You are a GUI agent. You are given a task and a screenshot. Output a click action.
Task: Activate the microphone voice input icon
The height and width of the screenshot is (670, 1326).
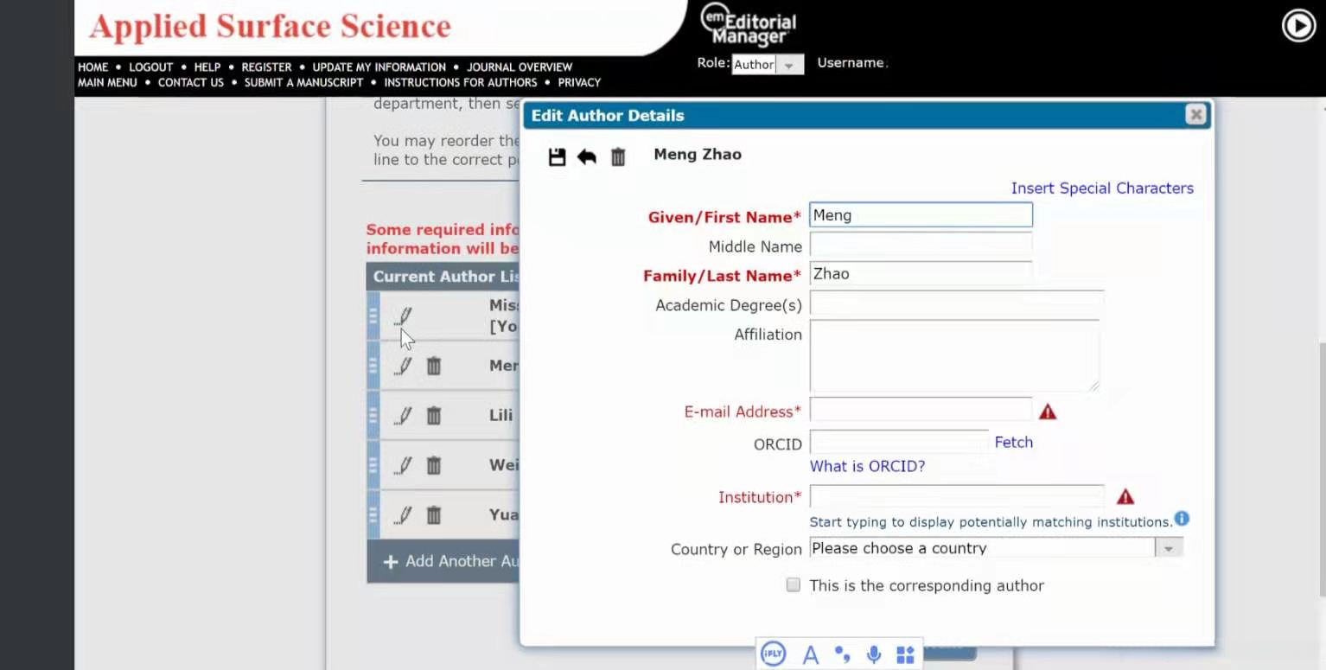[874, 654]
